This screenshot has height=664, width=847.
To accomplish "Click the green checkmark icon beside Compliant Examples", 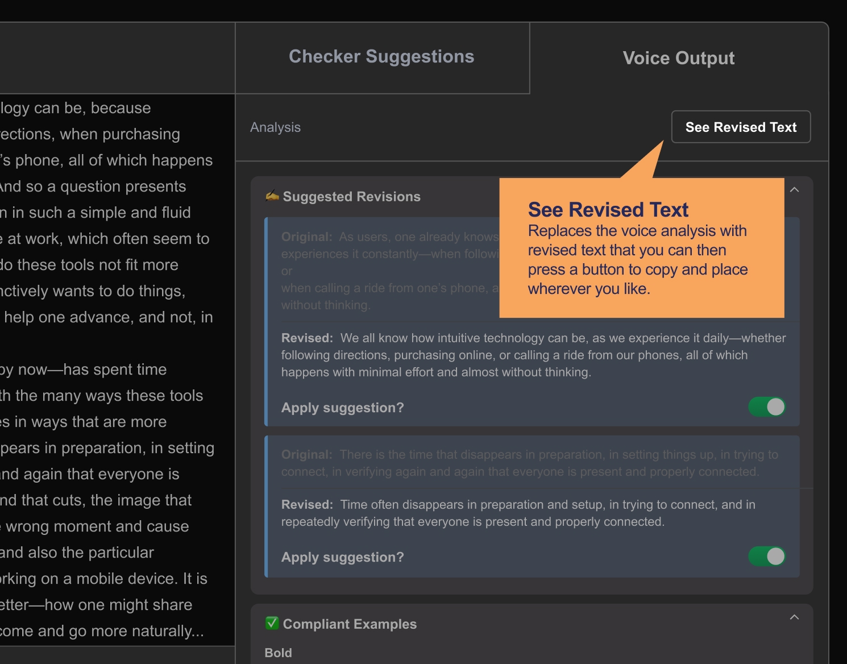I will pyautogui.click(x=272, y=624).
